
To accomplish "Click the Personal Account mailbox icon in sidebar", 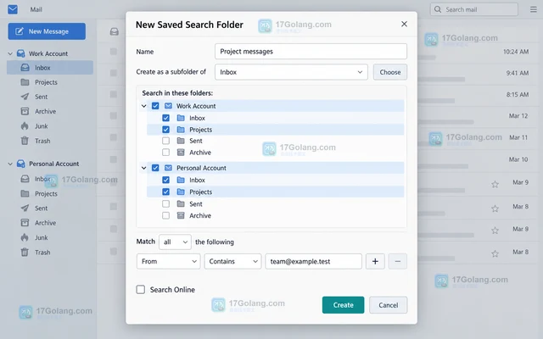I will pos(21,164).
